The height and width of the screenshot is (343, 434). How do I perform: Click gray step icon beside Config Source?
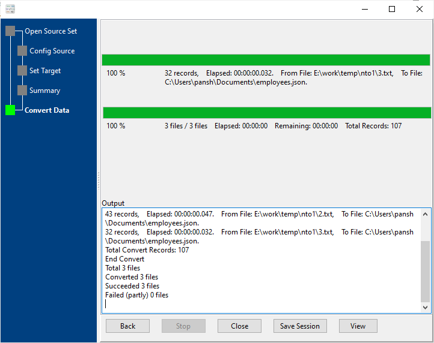(x=22, y=51)
